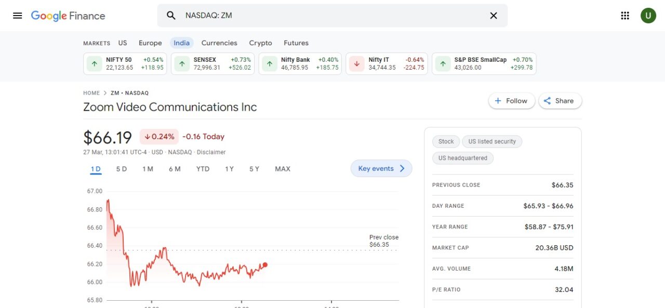The height and width of the screenshot is (308, 665).
Task: Click the S&P BSE SmallCap arrow icon
Action: (x=443, y=64)
